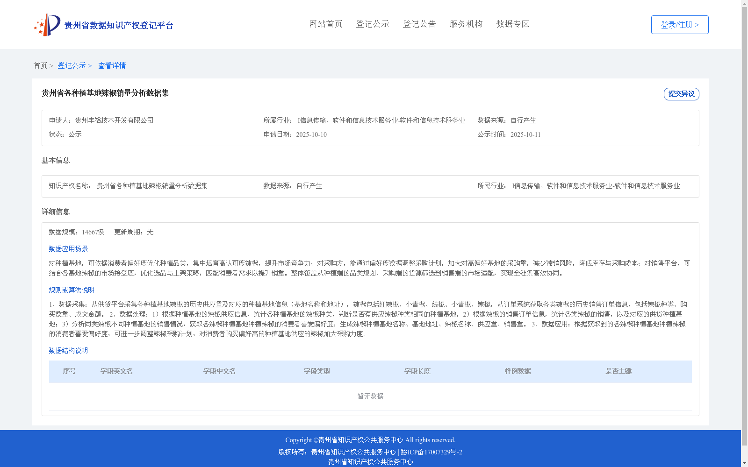Click the 提交异议 button

coord(682,94)
